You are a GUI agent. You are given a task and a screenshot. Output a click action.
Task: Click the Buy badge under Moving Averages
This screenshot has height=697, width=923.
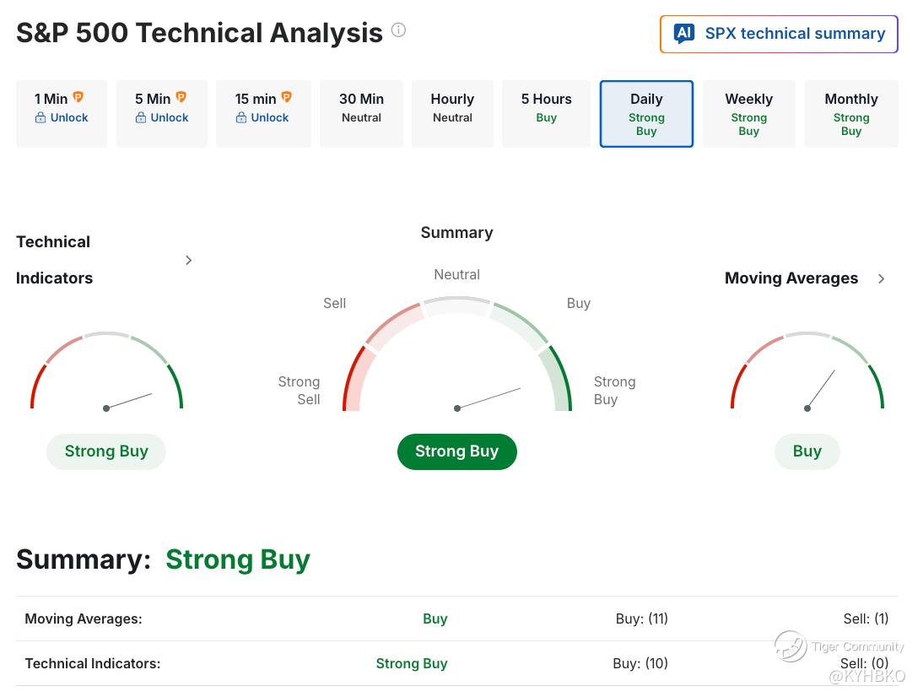tap(807, 451)
